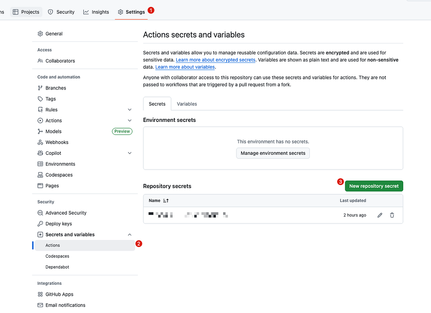Click the Copilot icon in the sidebar

coord(40,153)
